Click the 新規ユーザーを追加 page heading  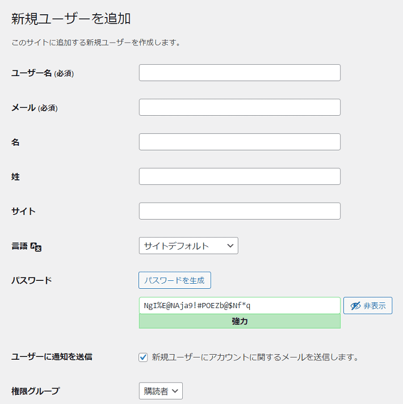[71, 19]
